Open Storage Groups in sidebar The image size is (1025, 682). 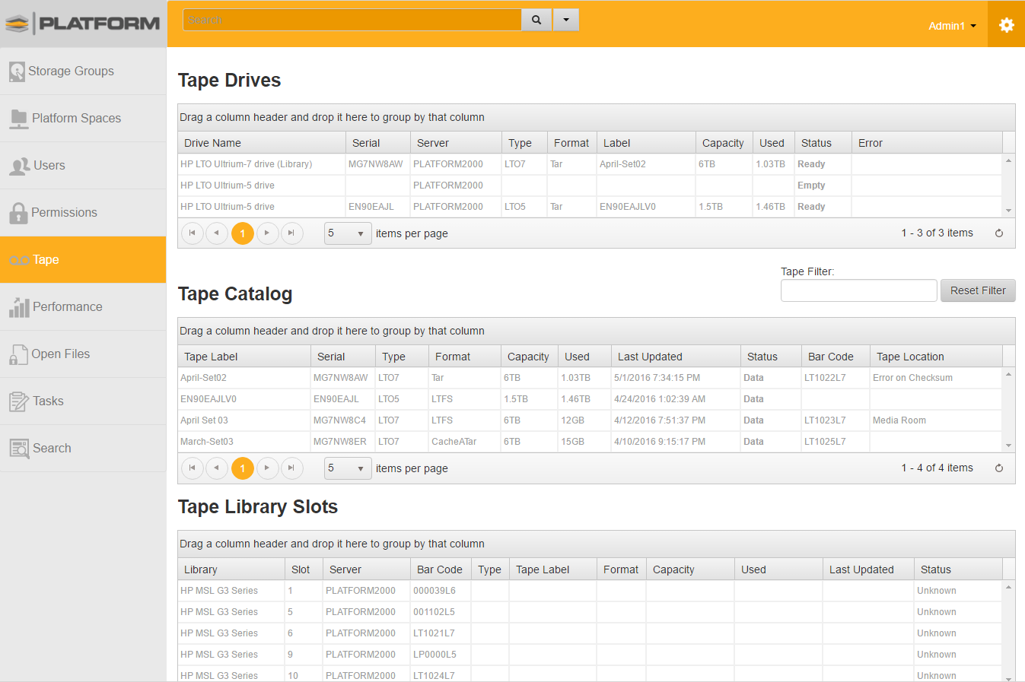[x=83, y=71]
